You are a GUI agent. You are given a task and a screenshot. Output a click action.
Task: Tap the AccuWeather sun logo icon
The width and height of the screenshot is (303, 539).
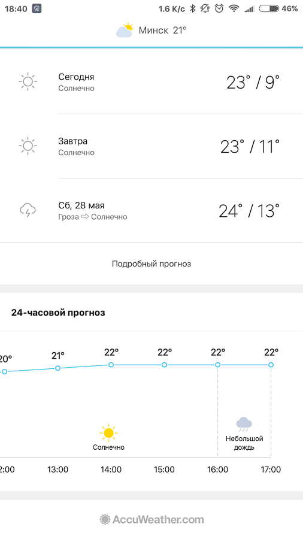(105, 519)
